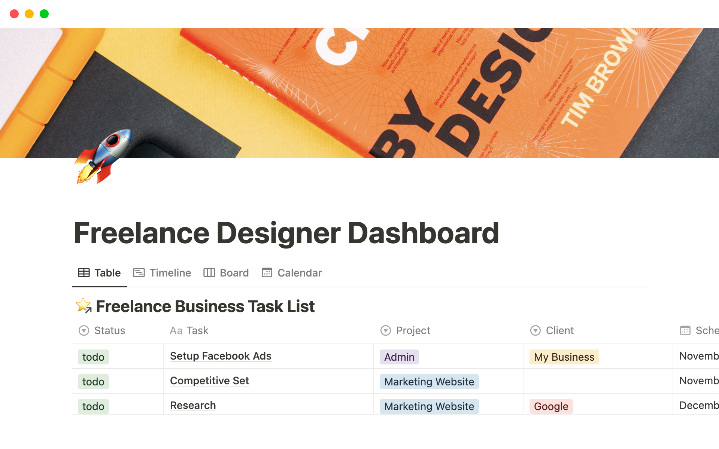
Task: Switch to the Calendar tab
Action: 299,272
